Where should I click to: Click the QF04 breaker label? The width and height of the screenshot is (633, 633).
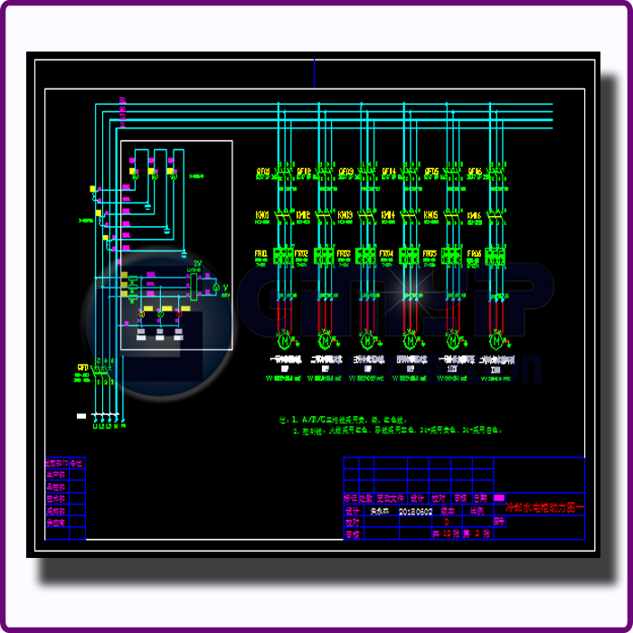pos(389,171)
